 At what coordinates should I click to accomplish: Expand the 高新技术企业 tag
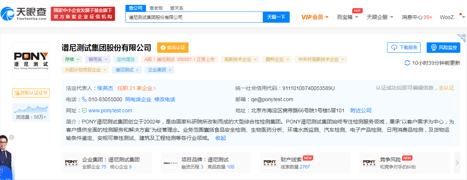tap(240, 59)
